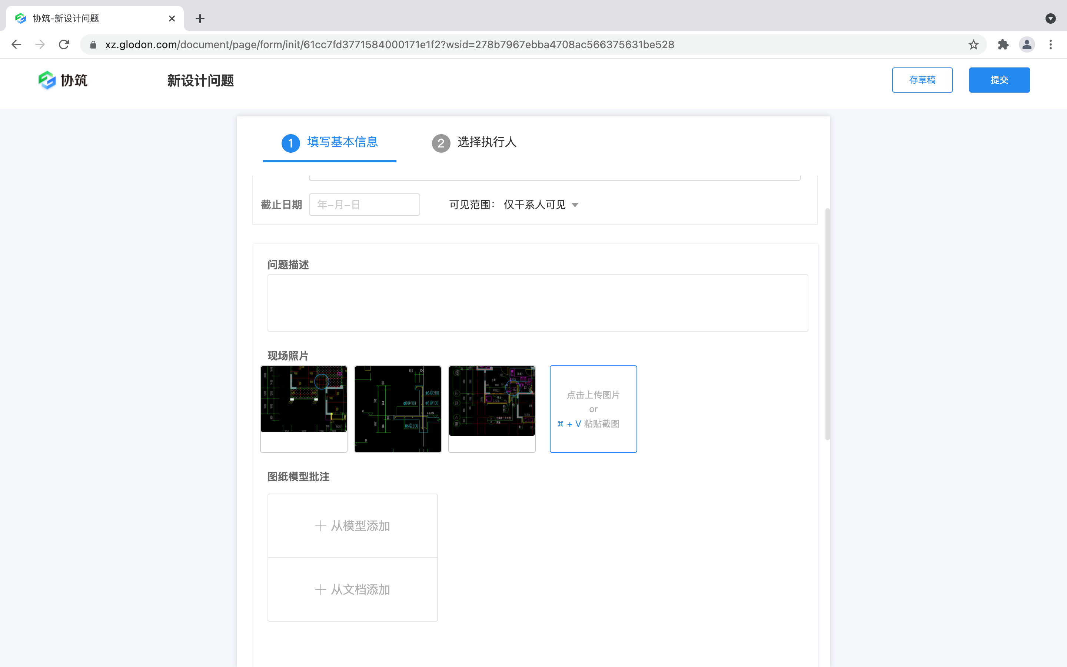Click the first site photo thumbnail

pos(303,399)
